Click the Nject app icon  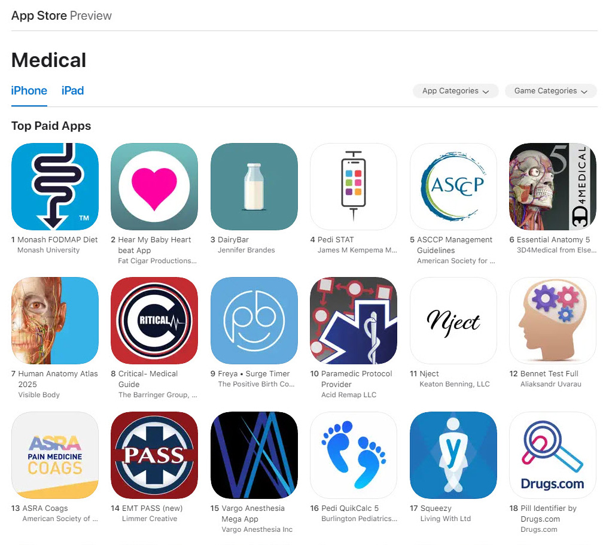click(x=453, y=321)
